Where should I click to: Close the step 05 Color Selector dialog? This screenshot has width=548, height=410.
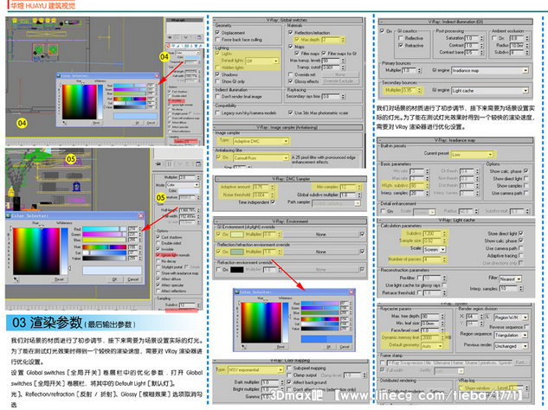141,215
